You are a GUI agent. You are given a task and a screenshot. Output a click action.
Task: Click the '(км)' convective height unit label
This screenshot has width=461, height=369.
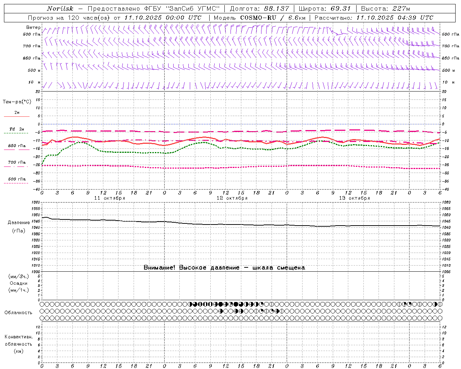[x=19, y=351]
